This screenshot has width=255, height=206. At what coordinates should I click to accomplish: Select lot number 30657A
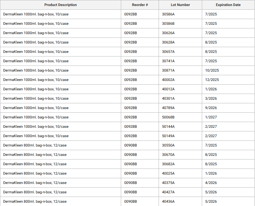(x=168, y=52)
